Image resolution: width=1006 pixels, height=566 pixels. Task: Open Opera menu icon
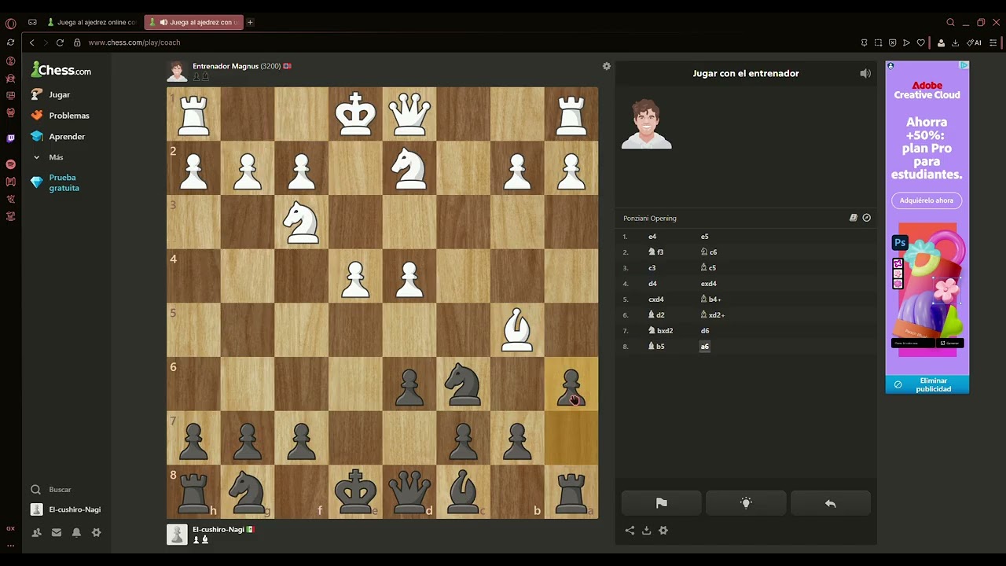point(10,23)
